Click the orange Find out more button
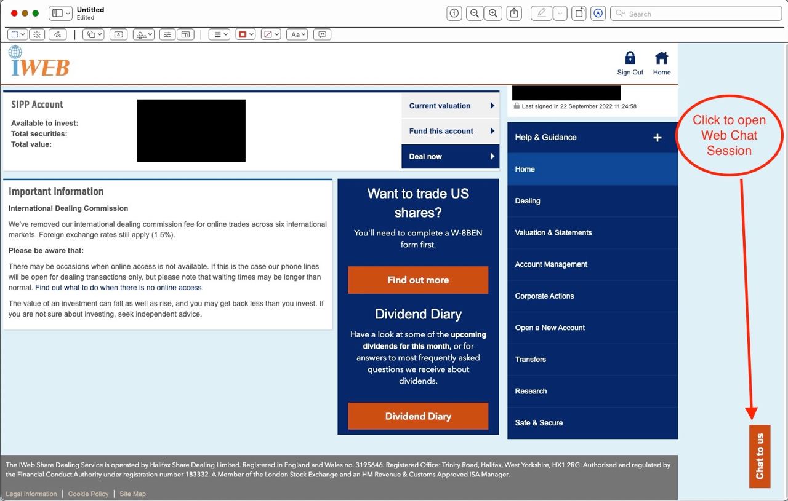The height and width of the screenshot is (501, 788). 418,280
